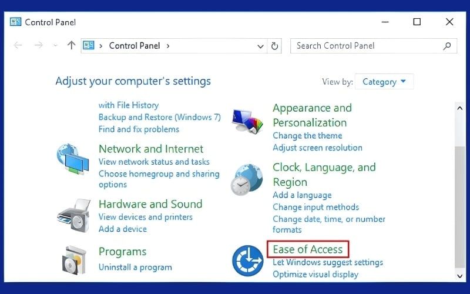470x294 pixels.
Task: Click the refresh button in address bar
Action: 275,46
